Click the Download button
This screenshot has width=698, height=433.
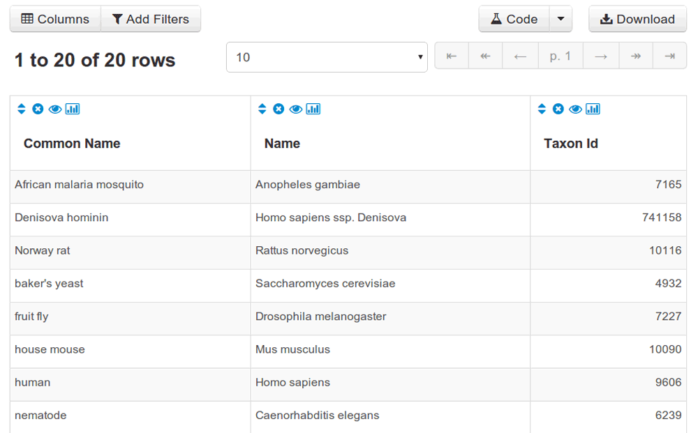[637, 19]
